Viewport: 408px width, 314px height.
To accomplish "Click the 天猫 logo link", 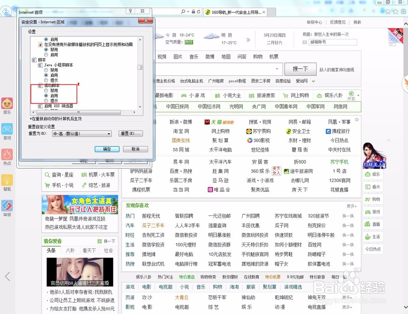I will tap(219, 122).
